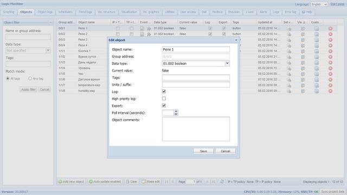This screenshot has width=347, height=195.
Task: Toggle Export checkbox in the Реле 2 row
Action: (x=224, y=34)
